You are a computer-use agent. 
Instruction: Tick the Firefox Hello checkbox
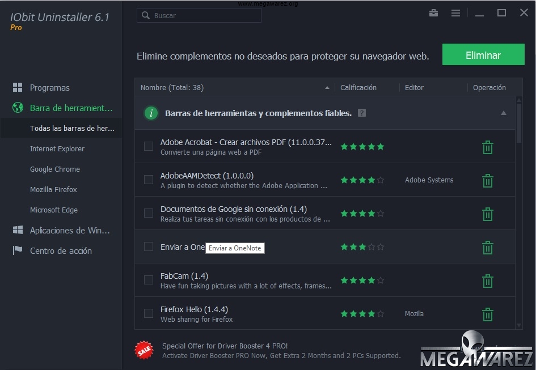(x=149, y=313)
